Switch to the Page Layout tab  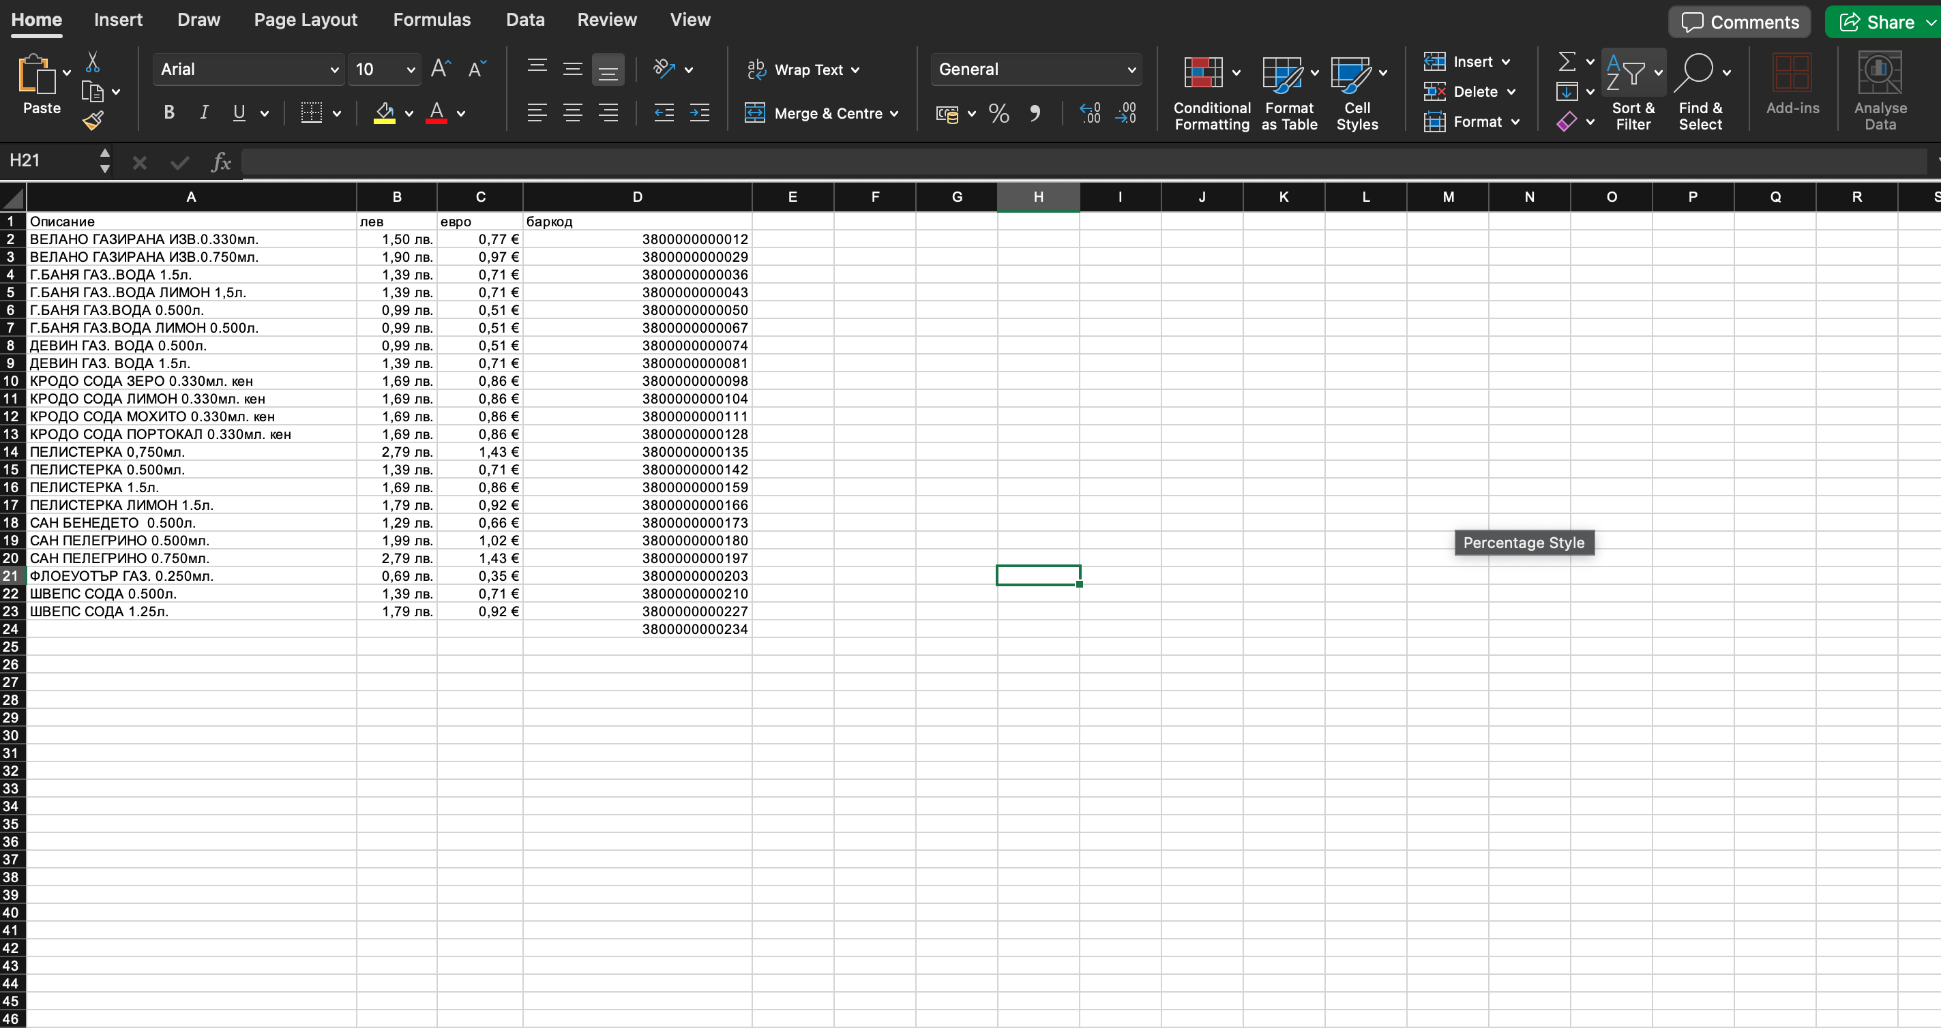point(305,20)
